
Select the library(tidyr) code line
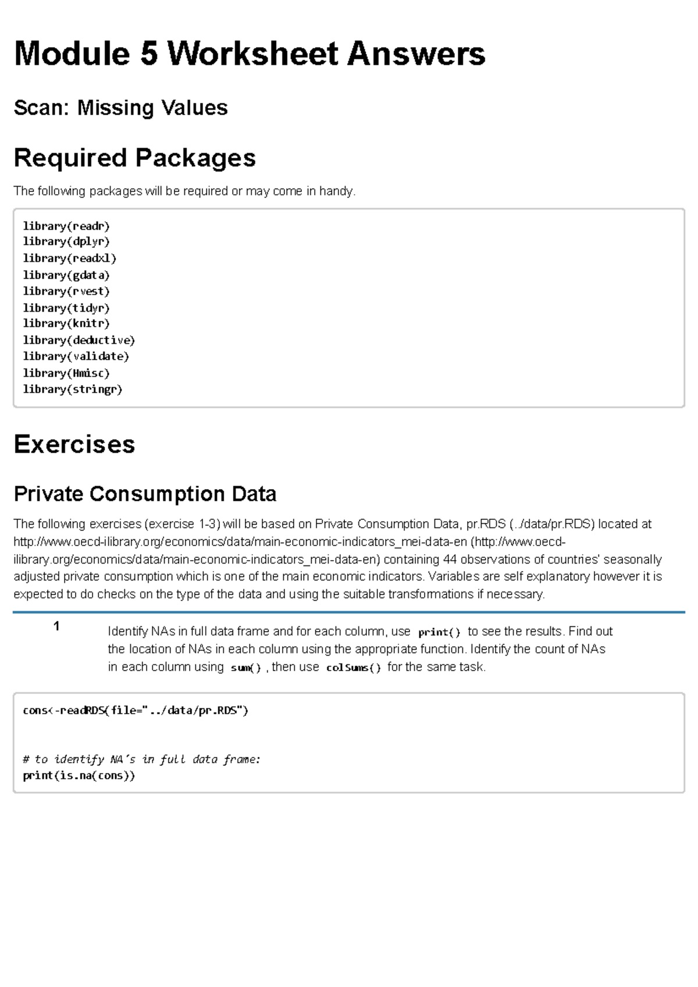tap(66, 308)
